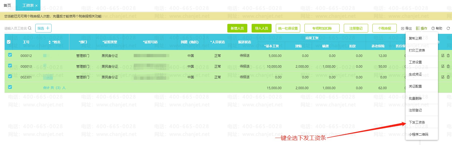The height and width of the screenshot is (145, 452).
Task: Switch to the 首页 tab
Action: 7,5
